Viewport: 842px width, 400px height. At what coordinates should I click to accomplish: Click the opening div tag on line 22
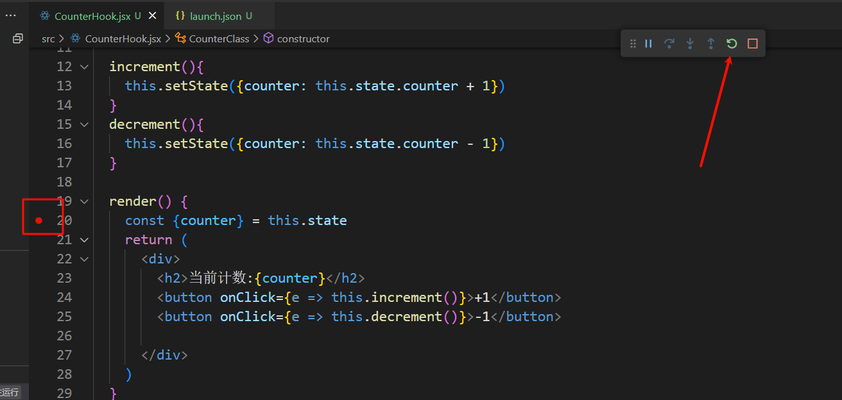tap(161, 259)
